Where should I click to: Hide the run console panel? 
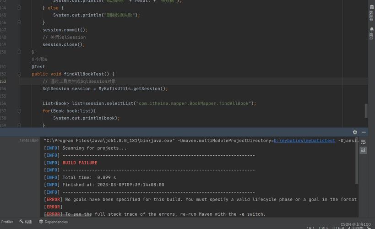tap(364, 132)
